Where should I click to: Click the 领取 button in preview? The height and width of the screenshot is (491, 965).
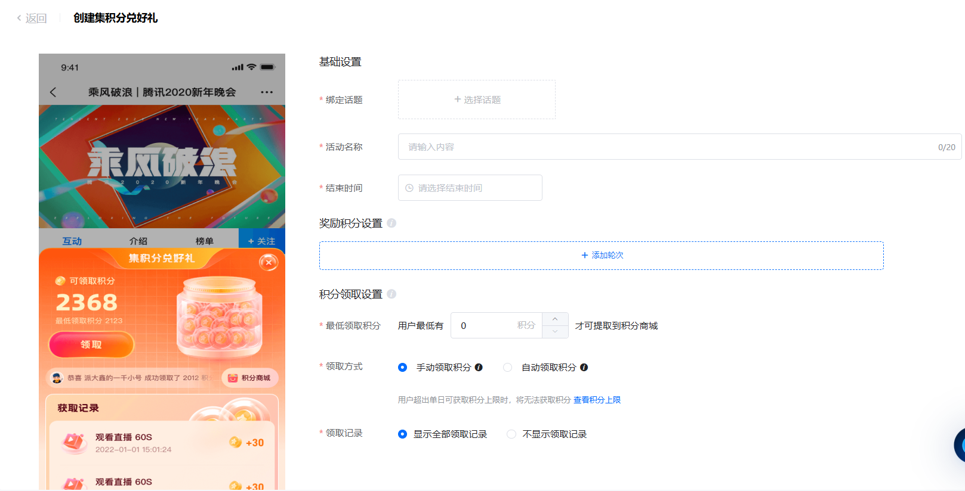coord(91,344)
